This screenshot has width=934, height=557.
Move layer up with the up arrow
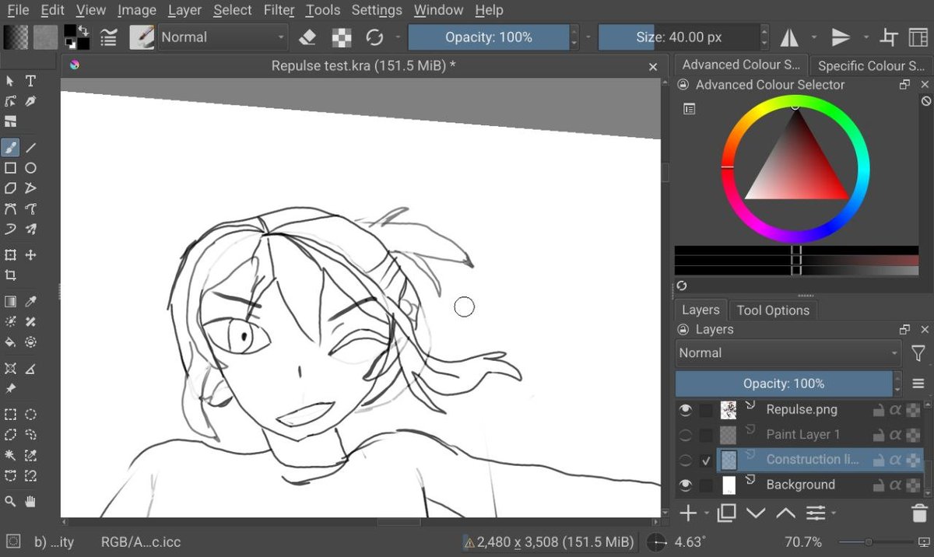point(785,513)
